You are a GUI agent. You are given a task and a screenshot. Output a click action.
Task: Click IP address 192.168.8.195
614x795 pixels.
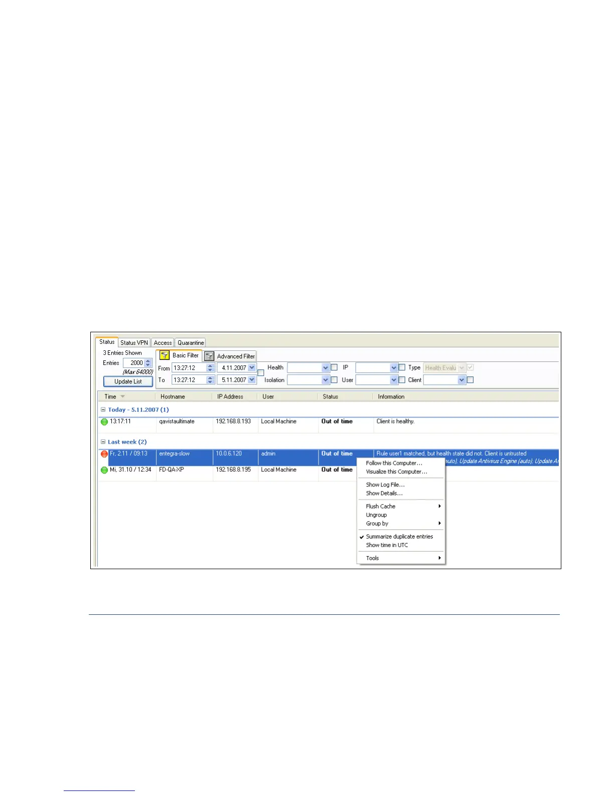[233, 470]
